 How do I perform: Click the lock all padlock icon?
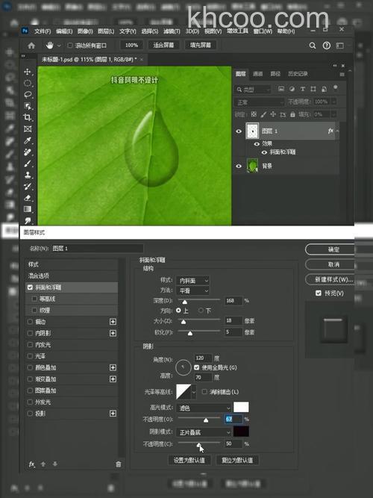tap(292, 114)
